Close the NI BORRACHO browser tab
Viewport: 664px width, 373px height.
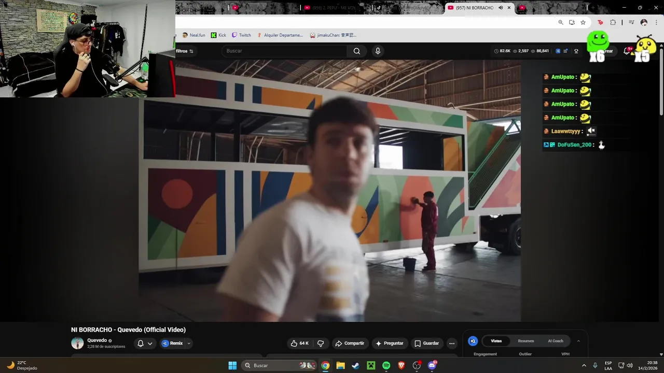tap(509, 8)
